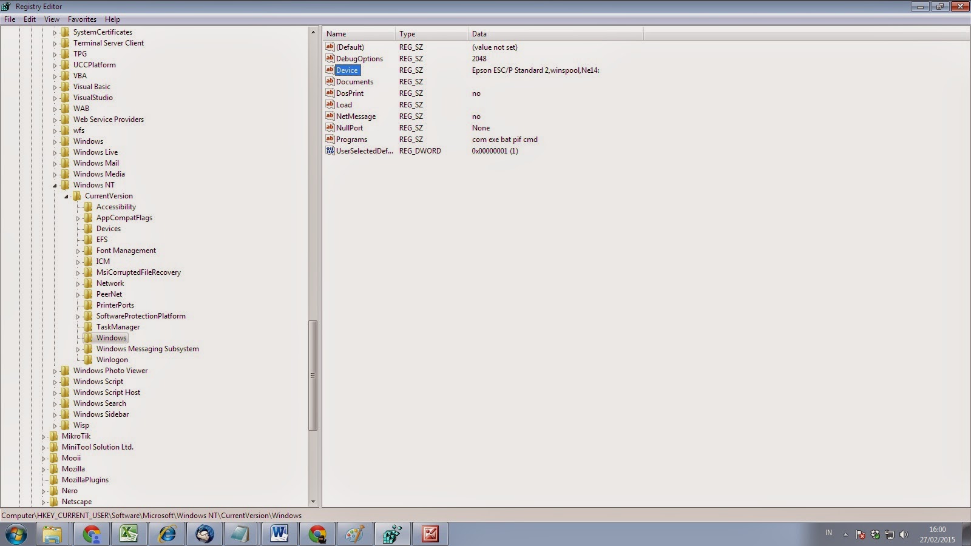Expand the PeerNet key

coord(78,294)
